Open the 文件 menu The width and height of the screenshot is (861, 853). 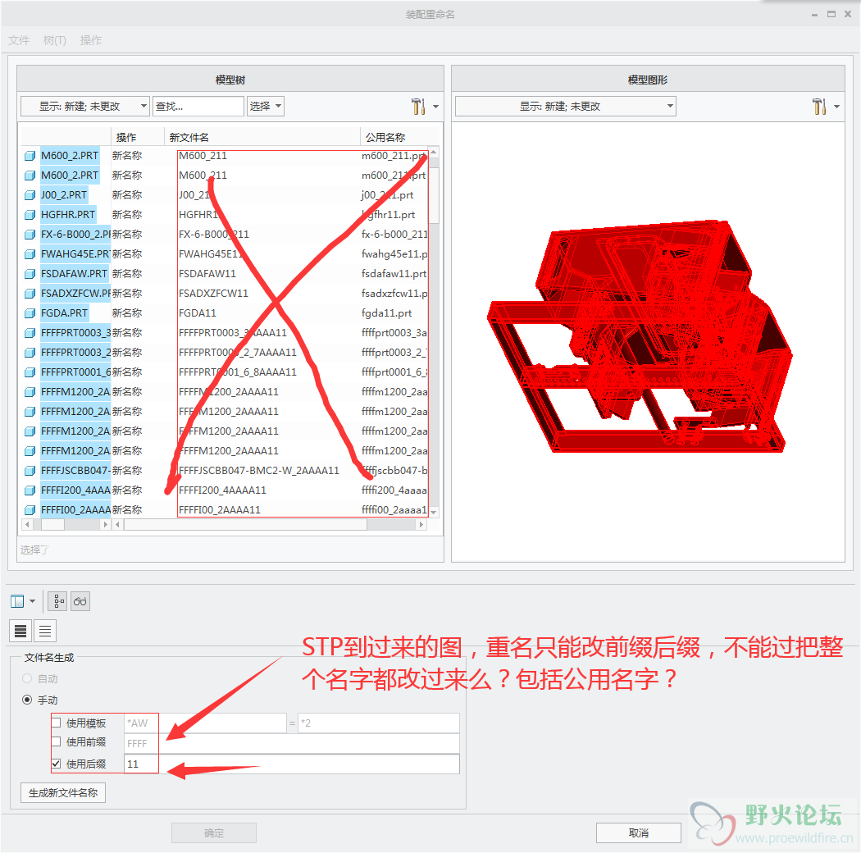[x=19, y=41]
